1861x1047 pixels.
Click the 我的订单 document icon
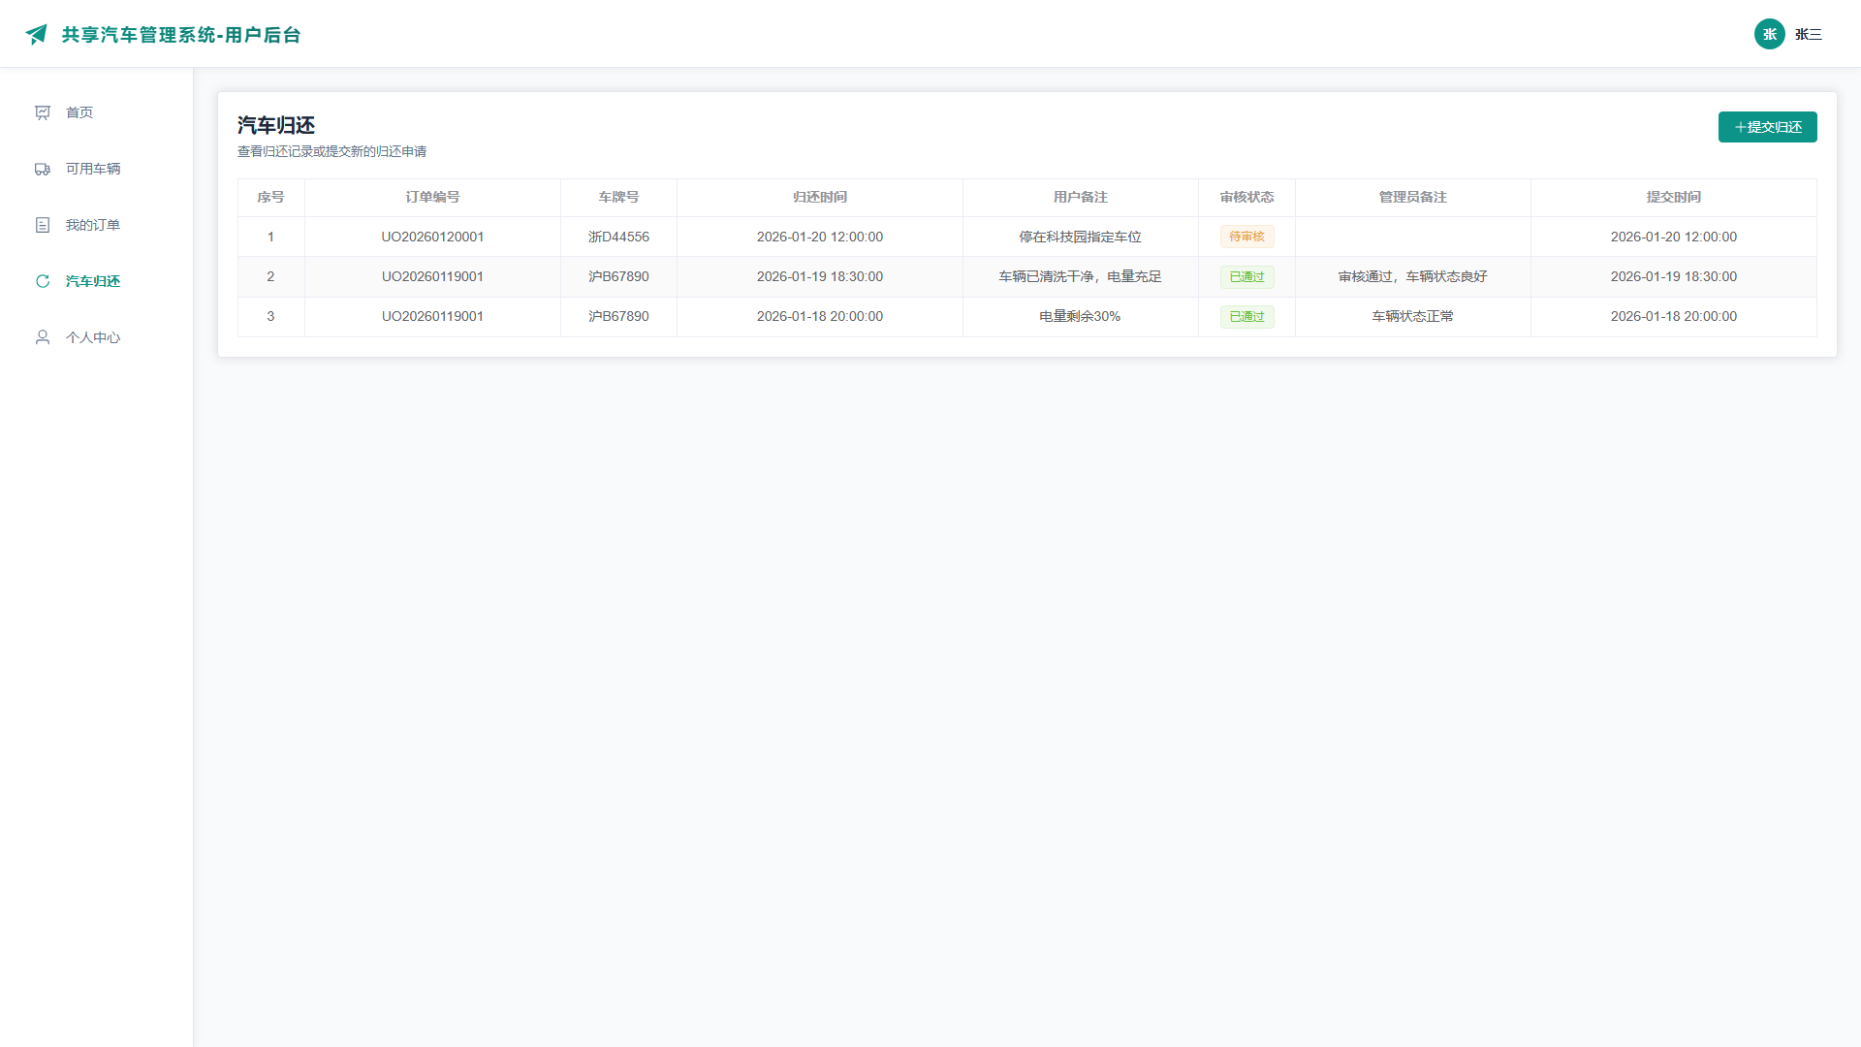(x=43, y=225)
